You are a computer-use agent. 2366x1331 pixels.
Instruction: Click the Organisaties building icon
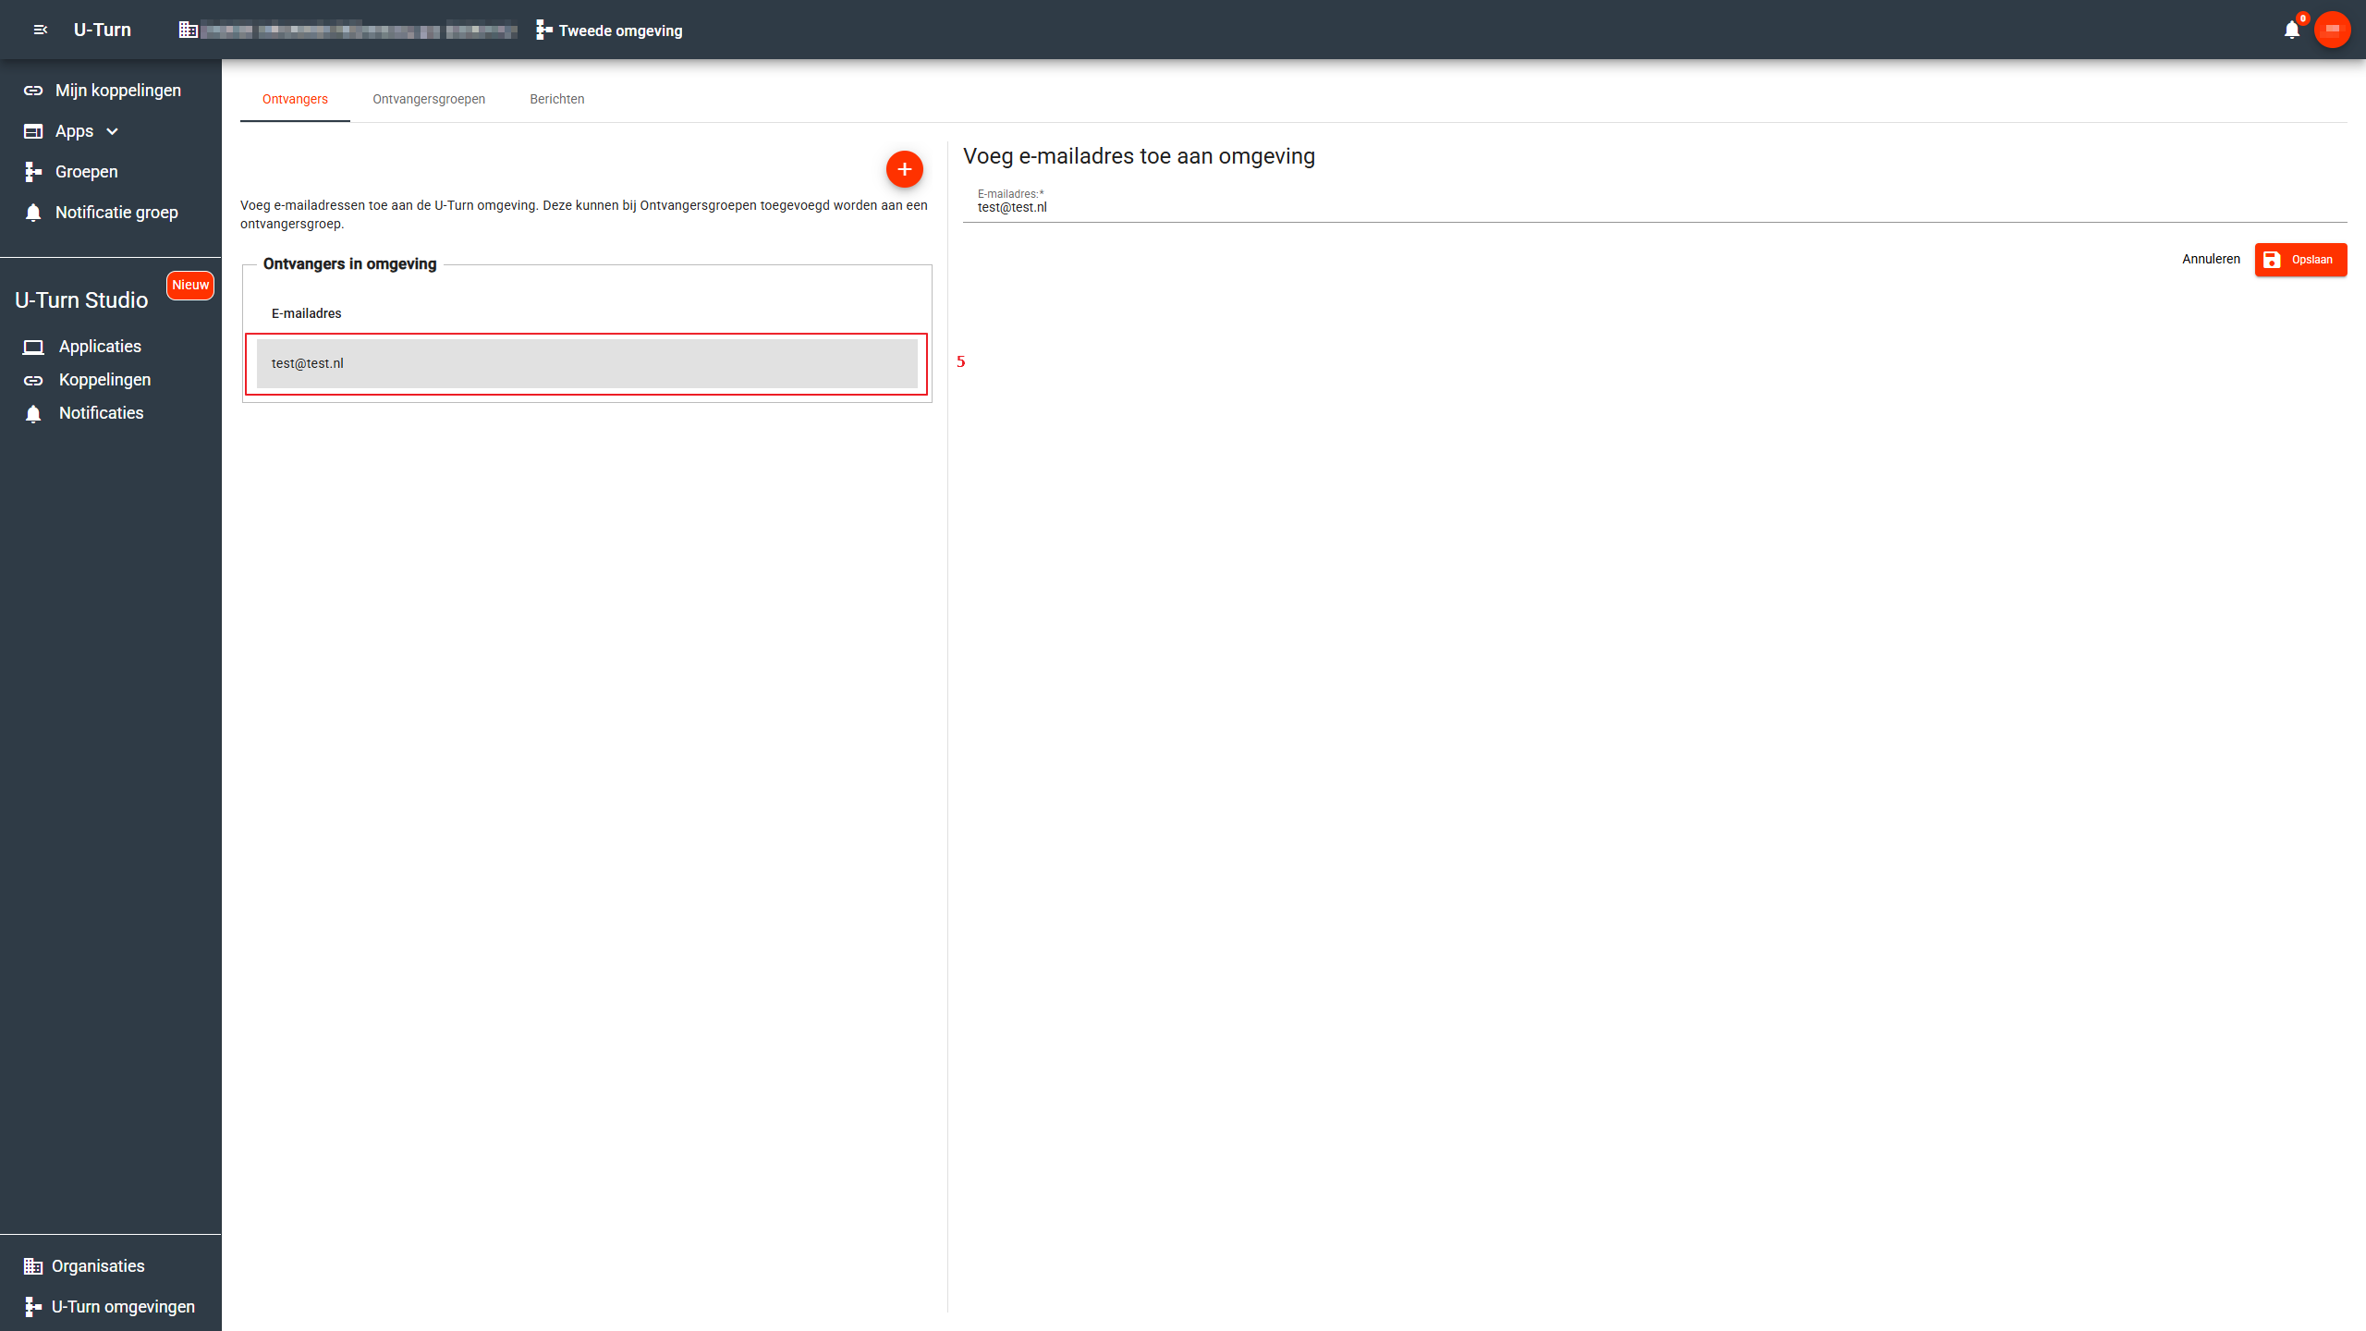pos(33,1266)
